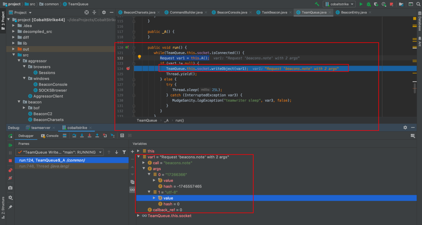Collapse the aggressor folder
This screenshot has height=225, width=422.
coord(19,61)
